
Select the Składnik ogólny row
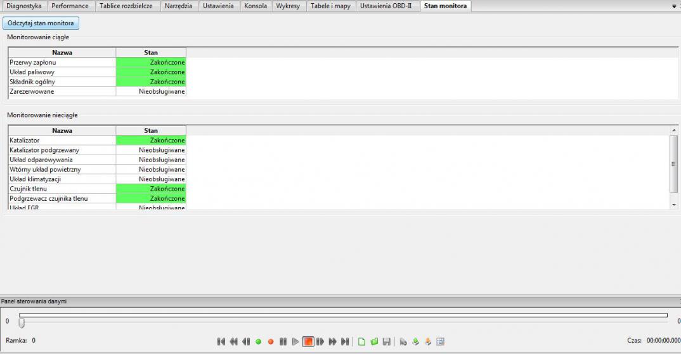(x=97, y=82)
